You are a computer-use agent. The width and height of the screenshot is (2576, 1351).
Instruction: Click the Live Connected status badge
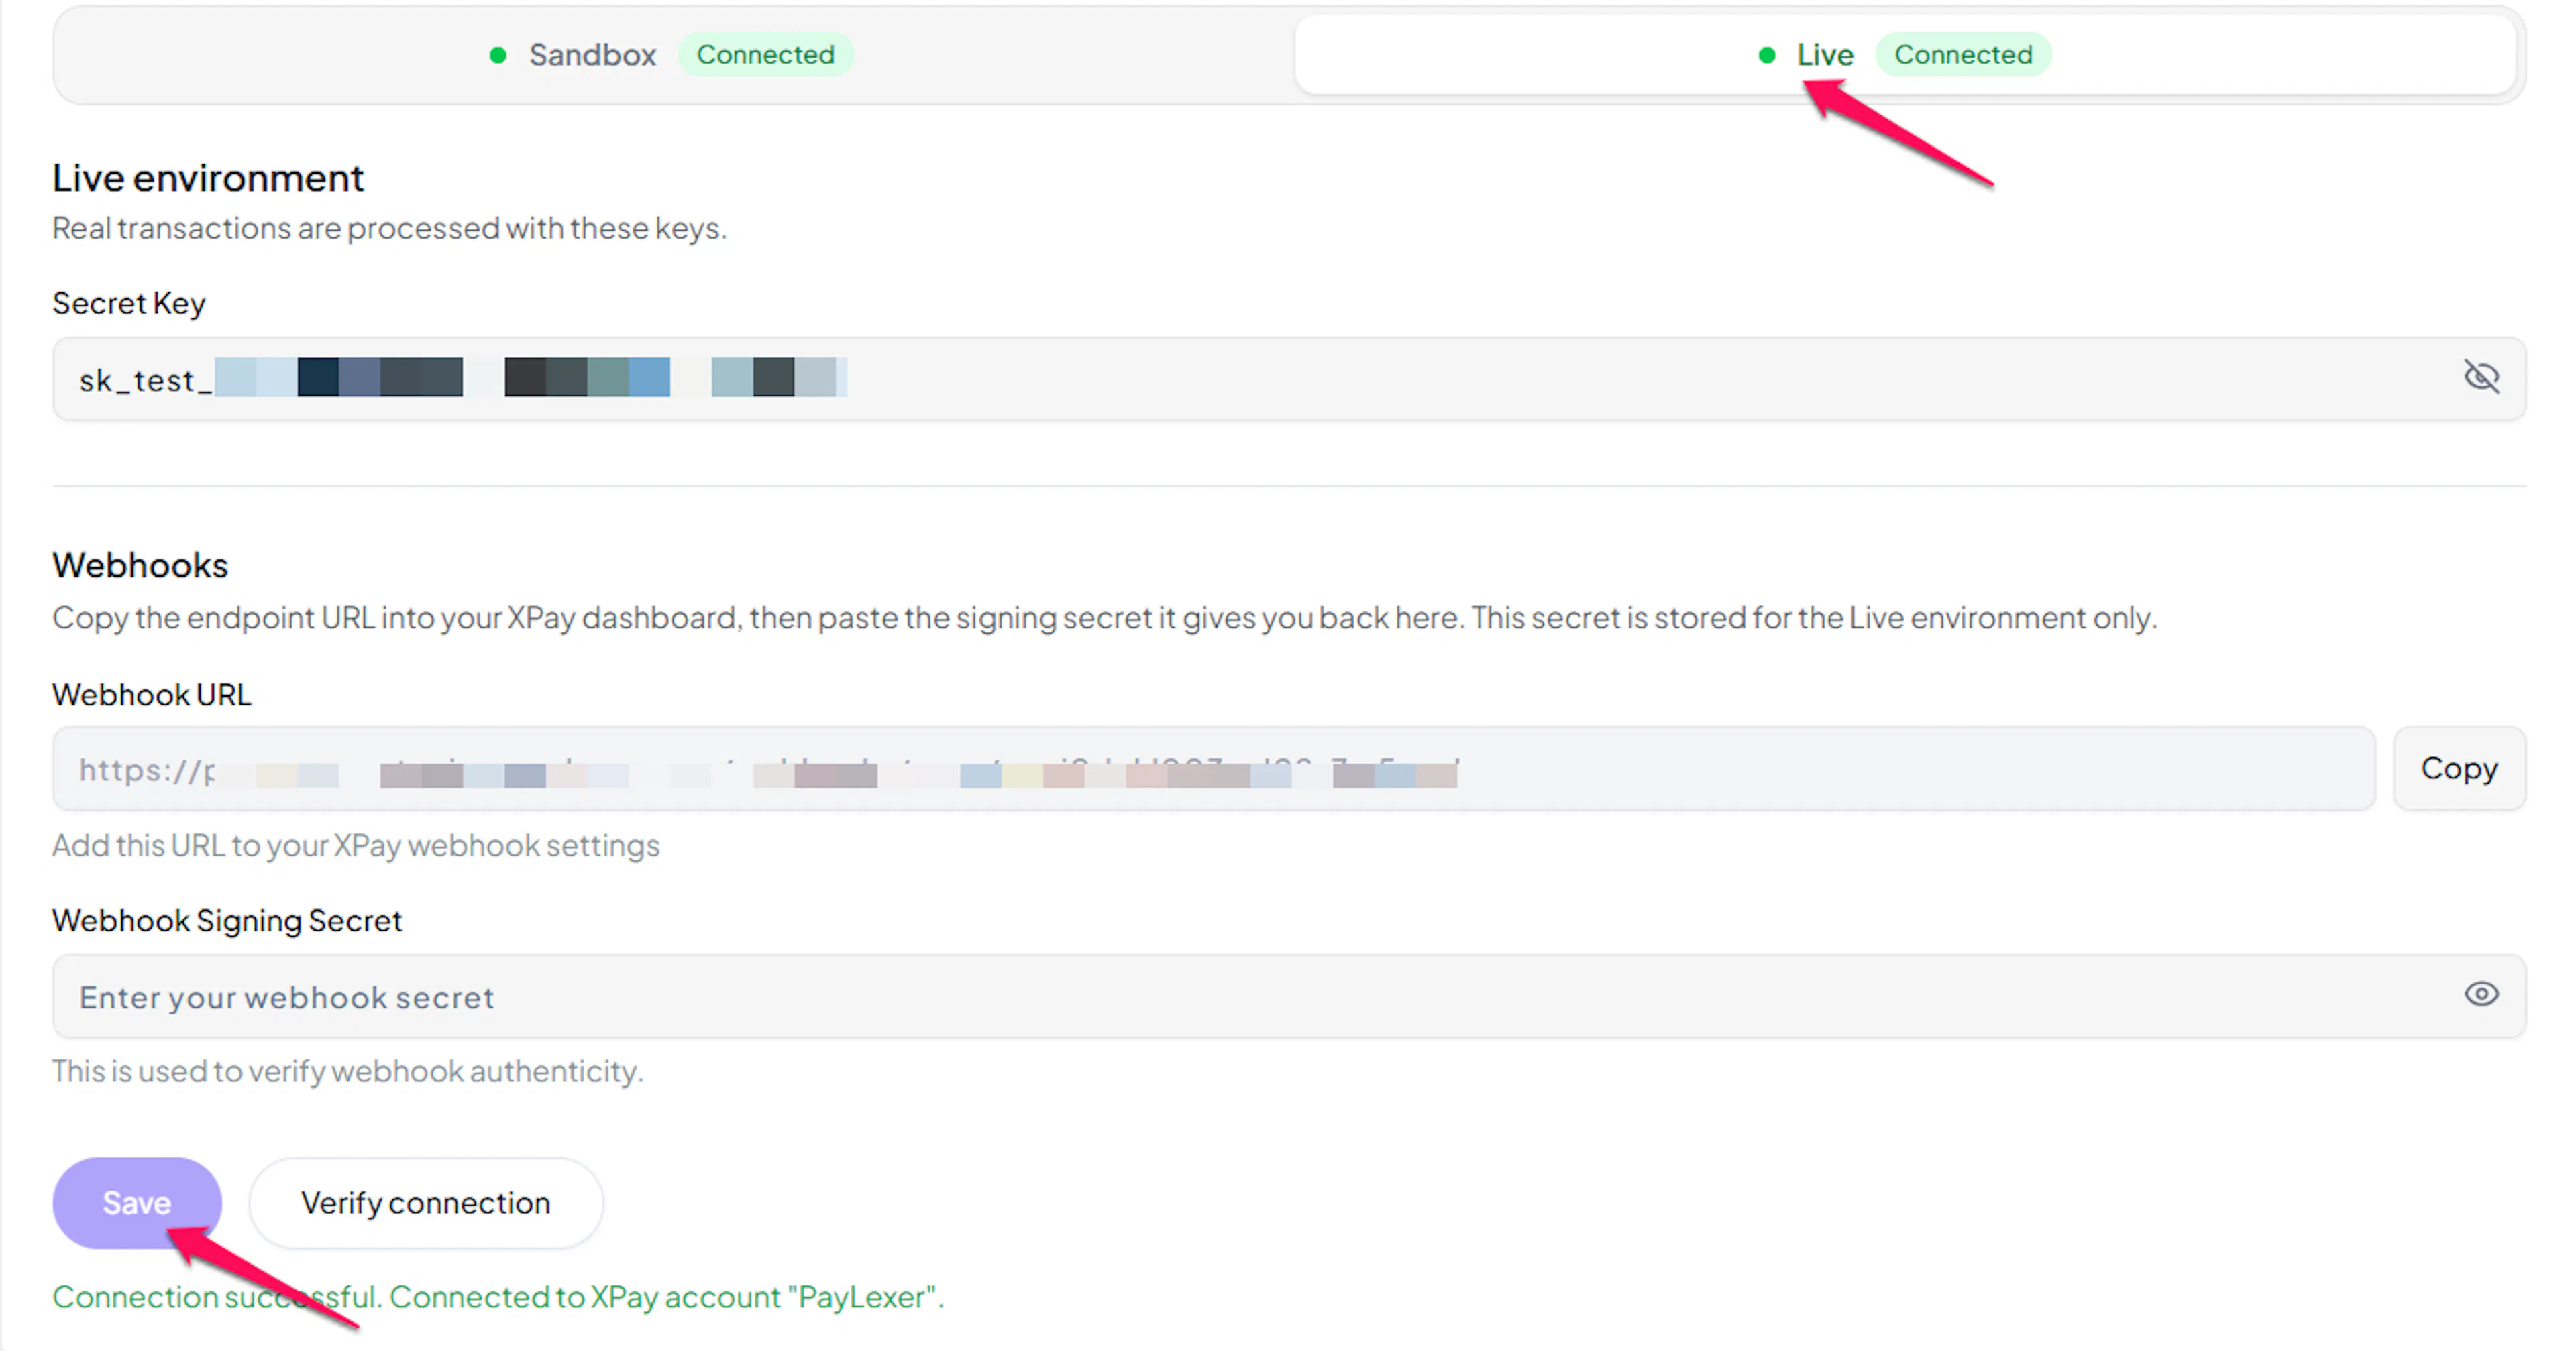[1963, 54]
